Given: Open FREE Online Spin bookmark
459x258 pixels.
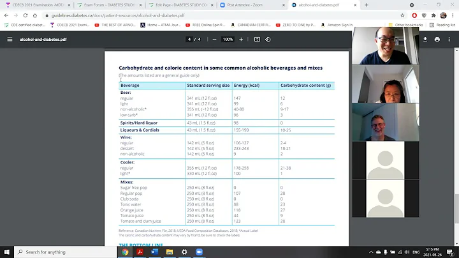Looking at the screenshot, I should point(206,25).
